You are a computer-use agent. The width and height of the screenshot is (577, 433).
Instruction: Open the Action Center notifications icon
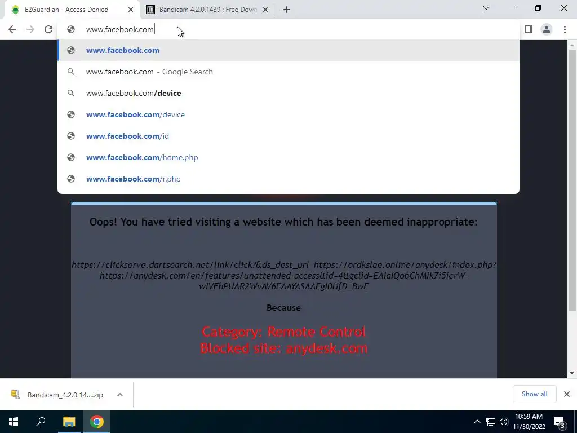pyautogui.click(x=560, y=422)
